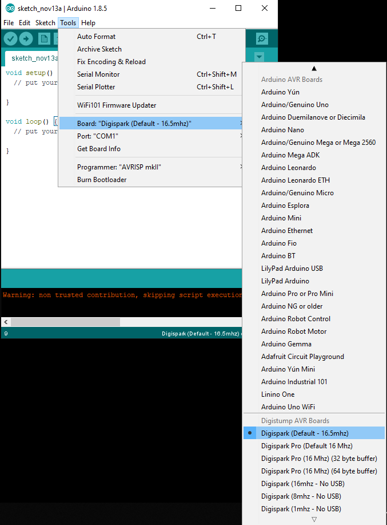The width and height of the screenshot is (387, 525).
Task: Select Arduino Uno WiFi board
Action: click(314, 407)
